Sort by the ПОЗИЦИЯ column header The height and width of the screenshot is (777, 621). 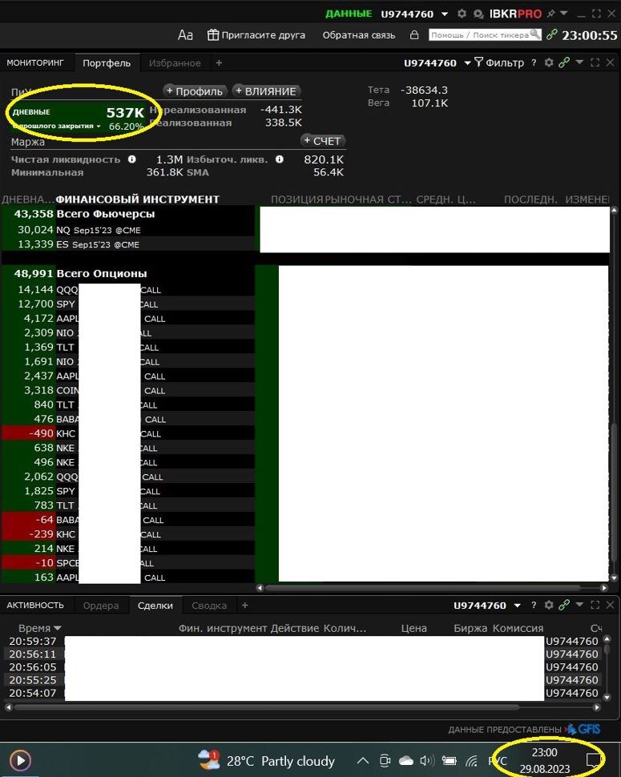[296, 199]
